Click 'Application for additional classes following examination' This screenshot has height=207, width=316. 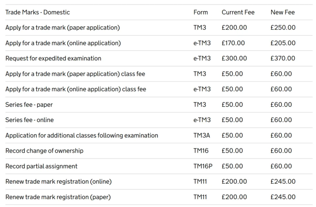[x=81, y=136]
